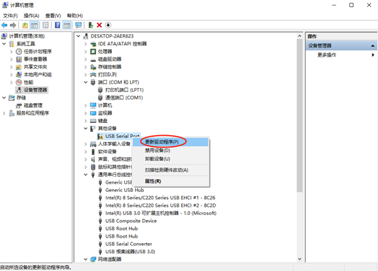The width and height of the screenshot is (378, 271).
Task: Collapse the 网络适配器 category
Action: 85,259
